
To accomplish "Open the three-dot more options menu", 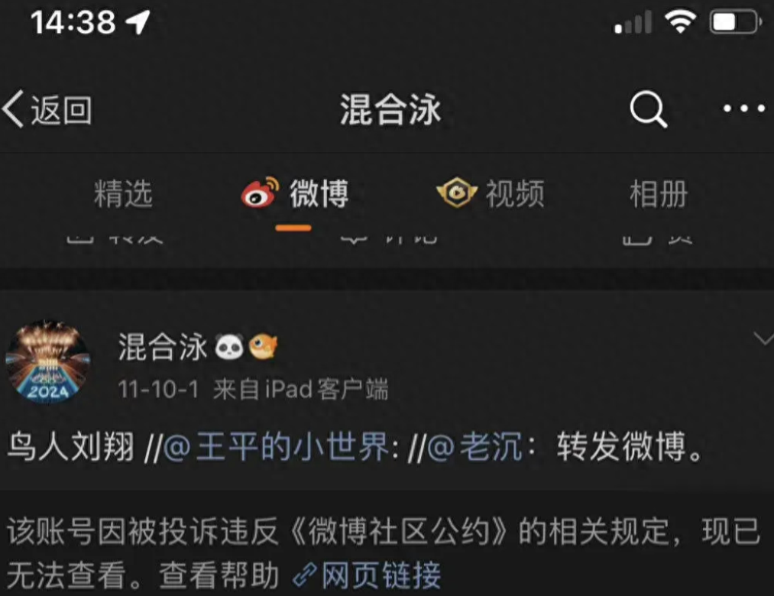I will tap(744, 109).
